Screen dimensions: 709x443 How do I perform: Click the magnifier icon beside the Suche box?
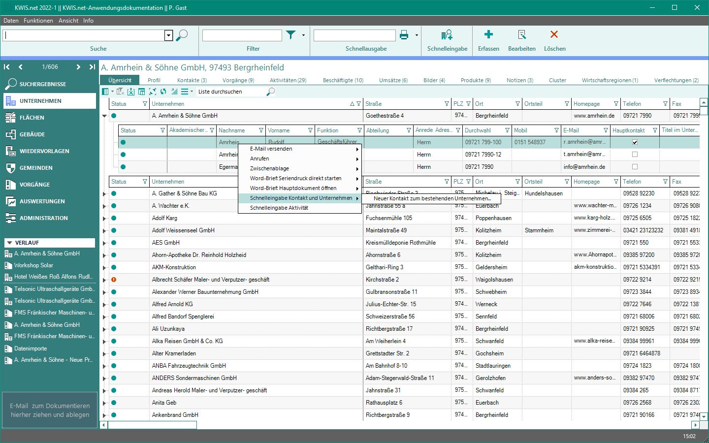click(x=182, y=35)
